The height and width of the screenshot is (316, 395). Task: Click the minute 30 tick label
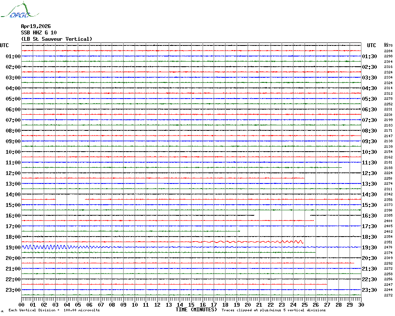[361, 305]
